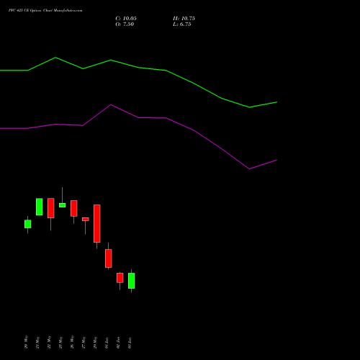Click the red candle for 01 Jun

[109, 258]
